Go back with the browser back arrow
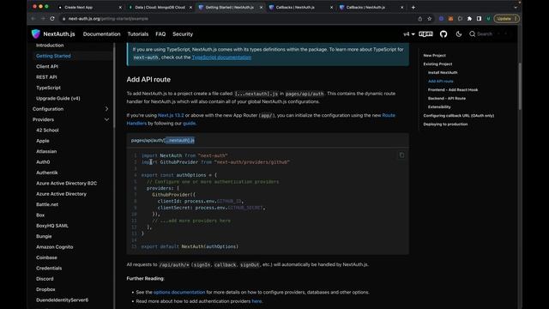Screen dimensions: 549x309 (33, 19)
